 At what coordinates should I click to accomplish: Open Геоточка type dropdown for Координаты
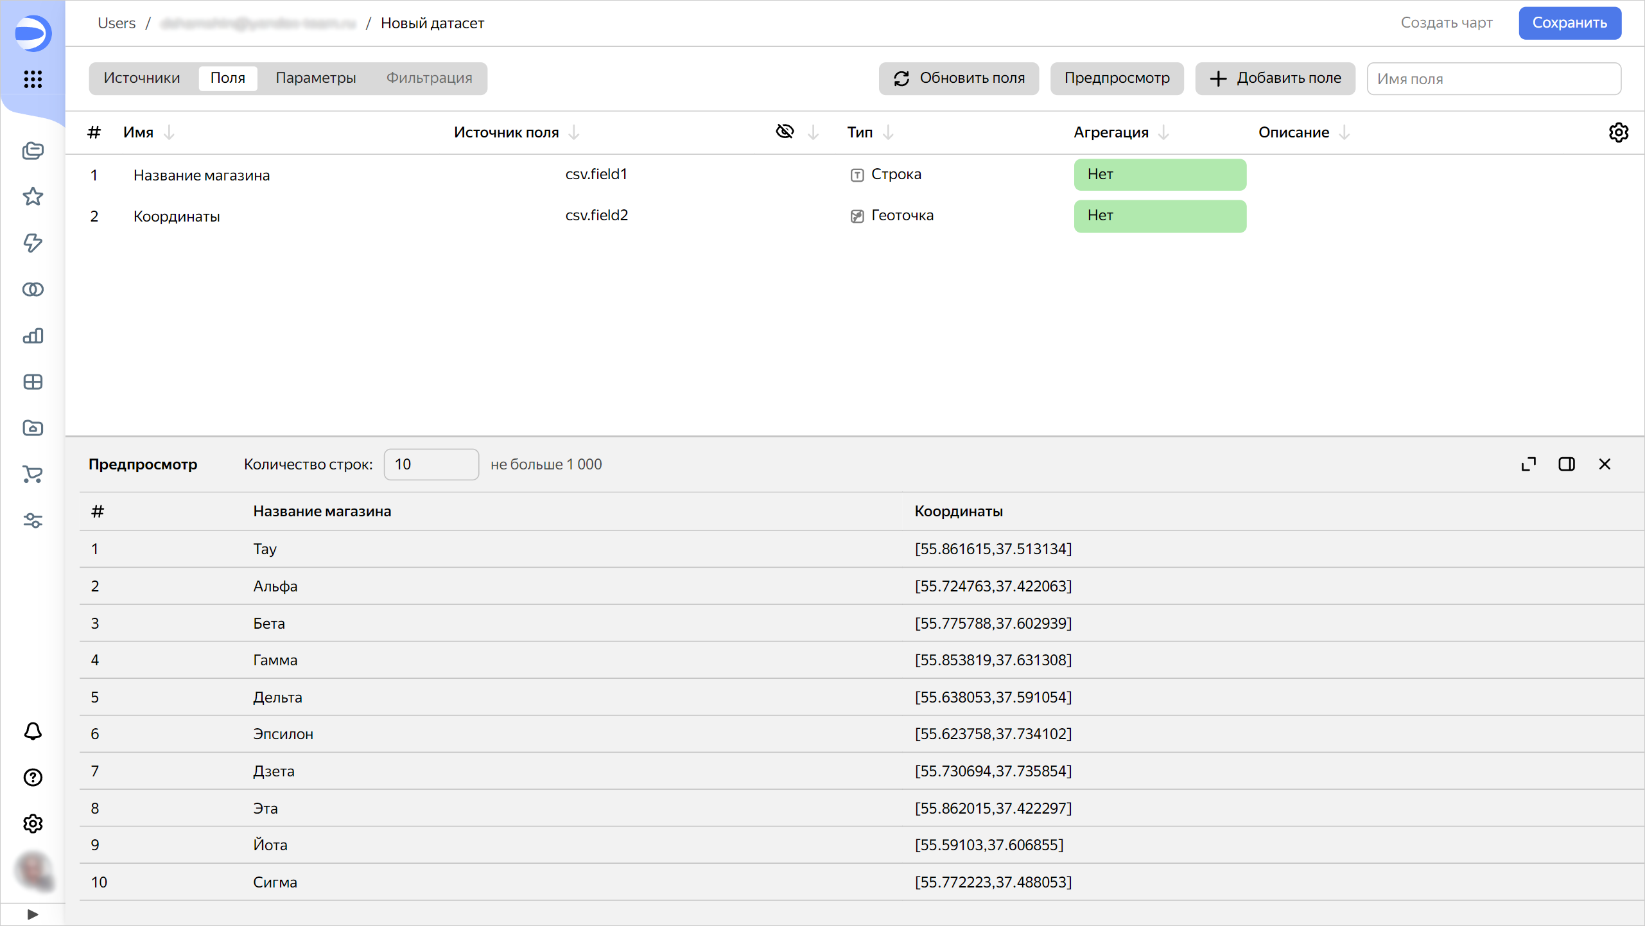[x=901, y=216]
